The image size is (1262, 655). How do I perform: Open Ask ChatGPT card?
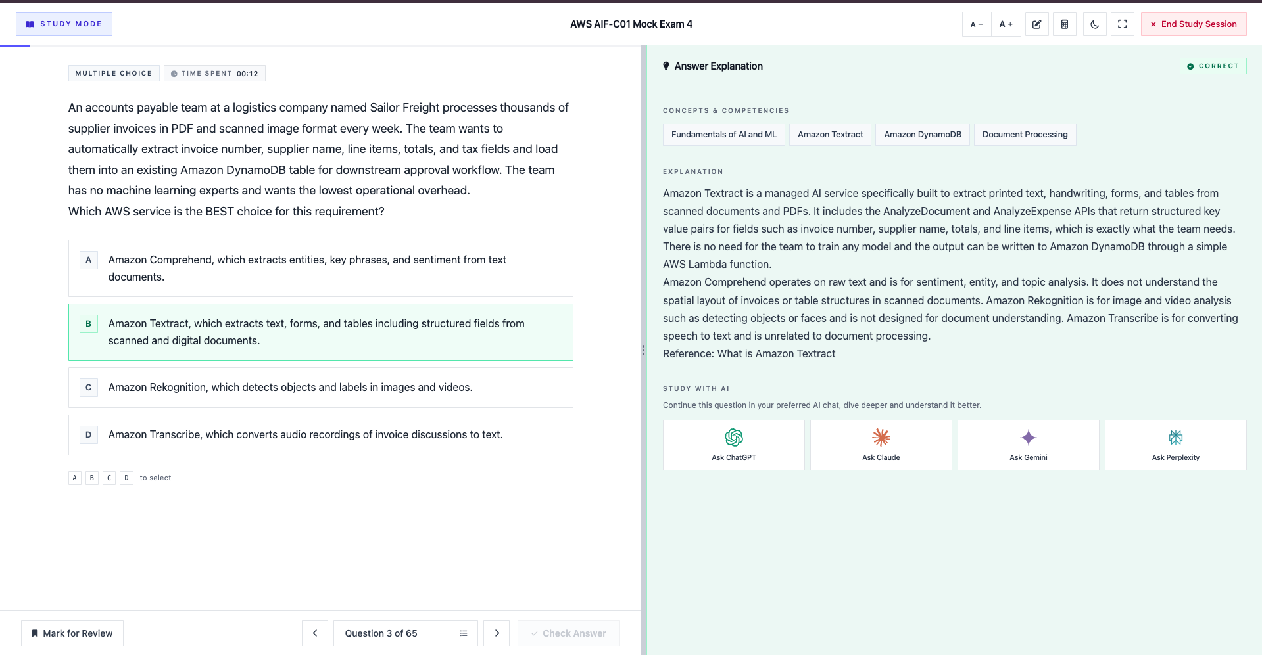click(734, 445)
